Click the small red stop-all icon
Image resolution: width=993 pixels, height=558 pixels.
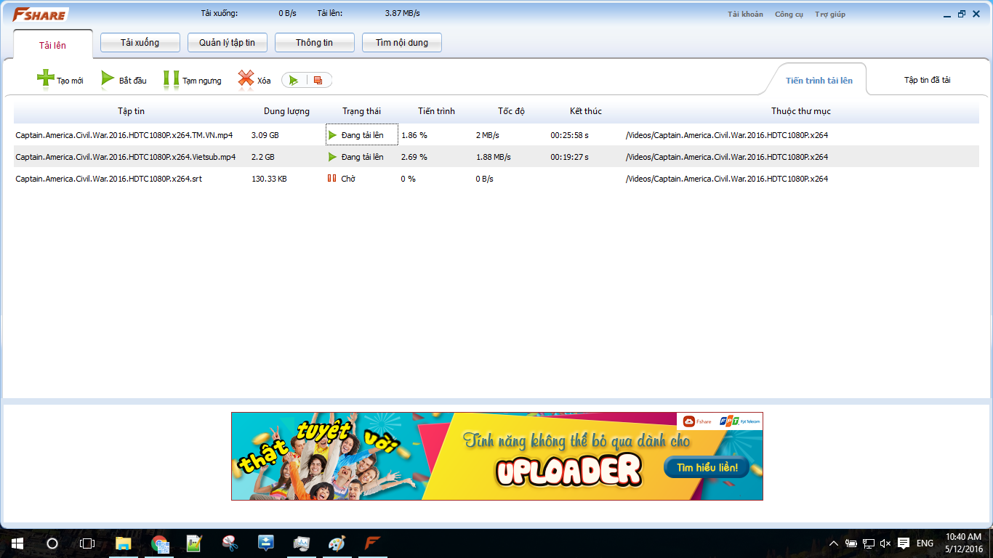pos(318,80)
